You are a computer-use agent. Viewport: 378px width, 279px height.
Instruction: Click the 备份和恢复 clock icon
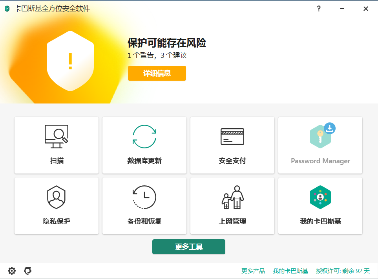click(144, 197)
